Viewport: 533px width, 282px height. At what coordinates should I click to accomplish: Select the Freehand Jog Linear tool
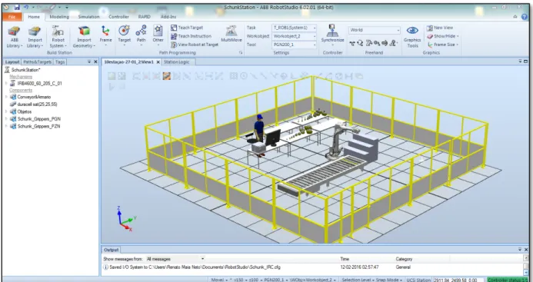377,43
